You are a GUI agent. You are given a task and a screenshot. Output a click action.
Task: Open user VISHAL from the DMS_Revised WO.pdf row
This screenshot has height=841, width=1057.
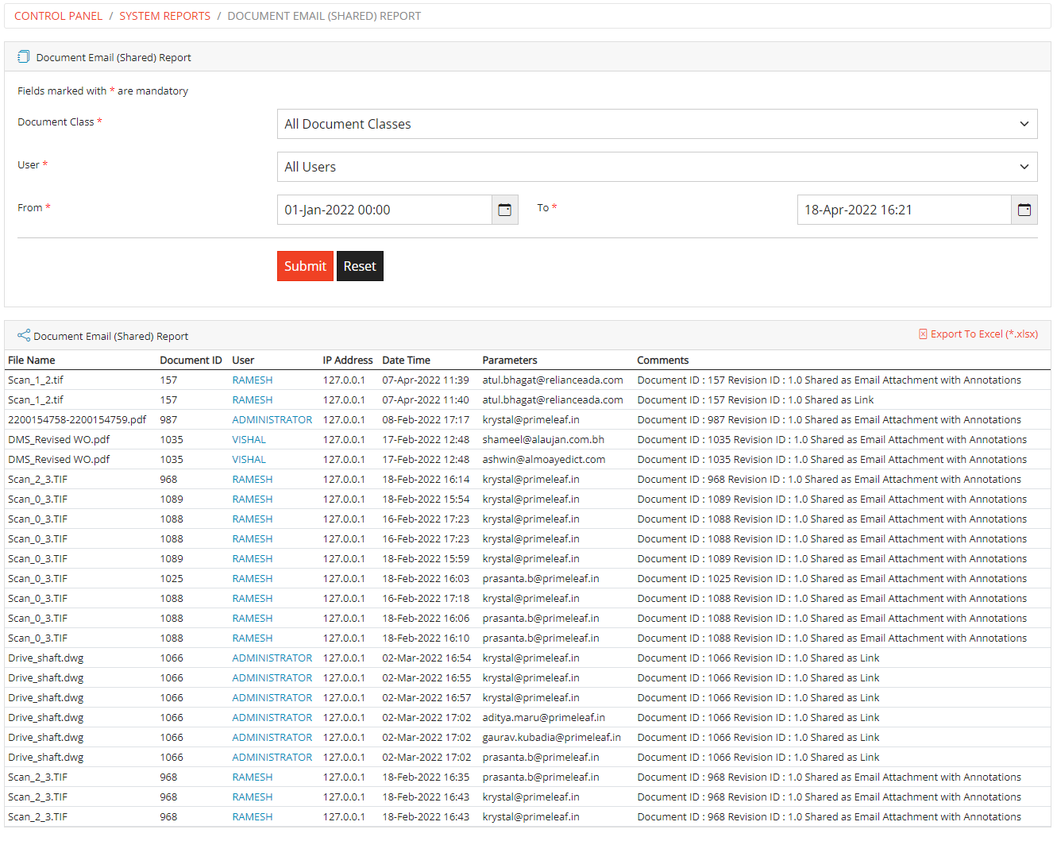click(x=249, y=439)
